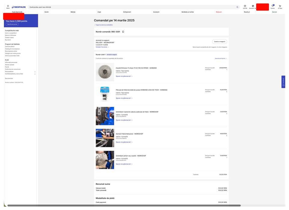Open the Feedback side tab
Image resolution: width=289 pixels, height=210 pixels.
[x=283, y=82]
